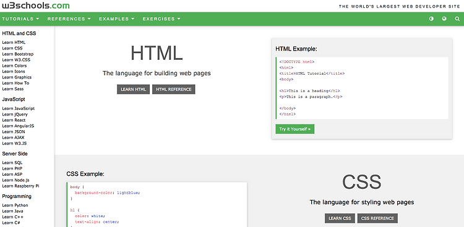Open the globe translate icon
Screen dimensions: 464x227
tap(444, 19)
